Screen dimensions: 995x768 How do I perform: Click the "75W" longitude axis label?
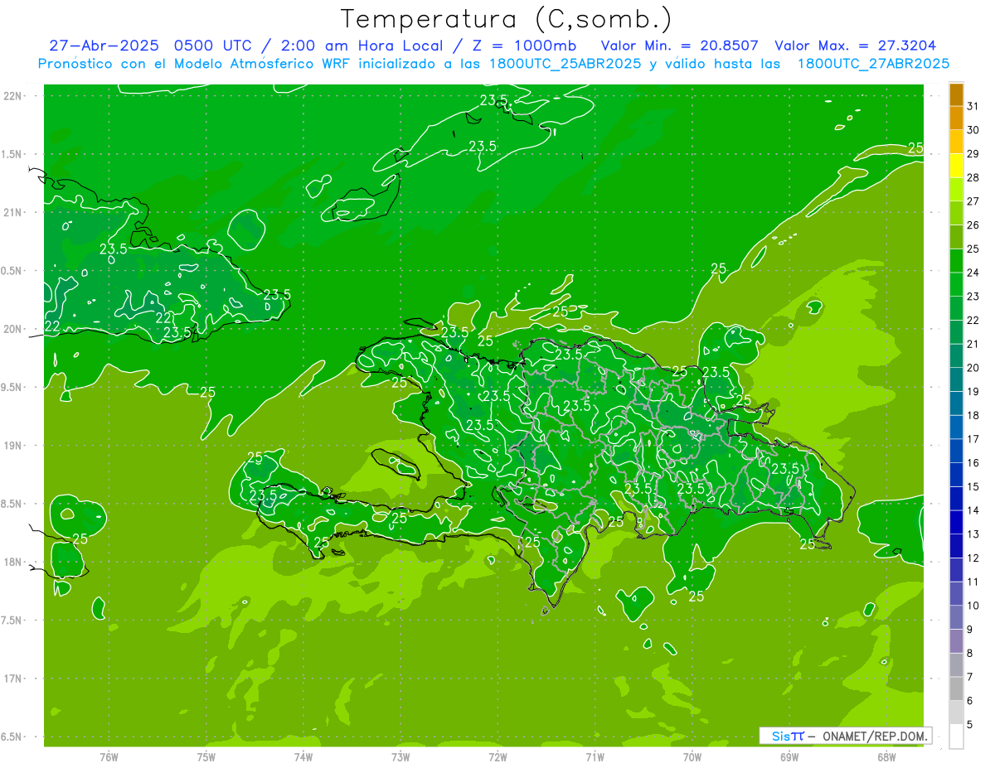coord(206,756)
